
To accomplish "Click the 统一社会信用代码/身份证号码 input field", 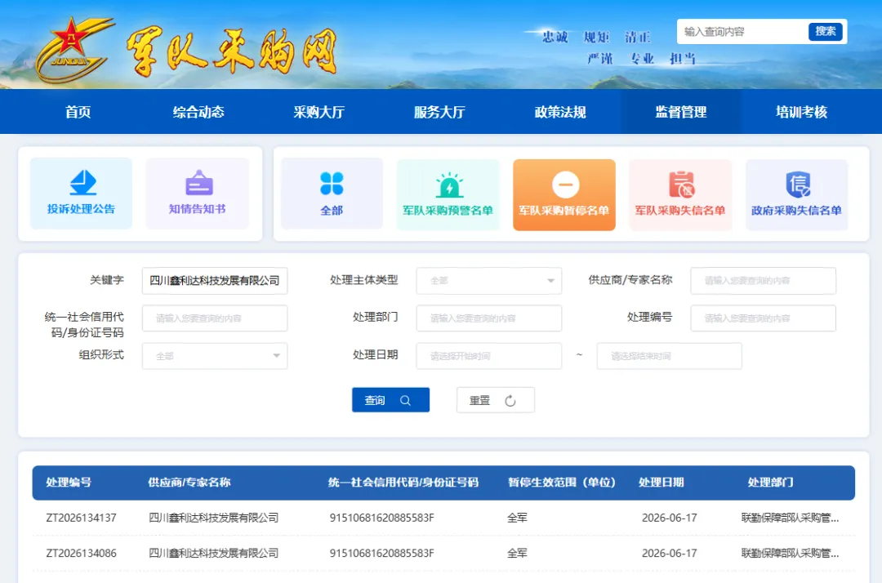I will tap(215, 318).
